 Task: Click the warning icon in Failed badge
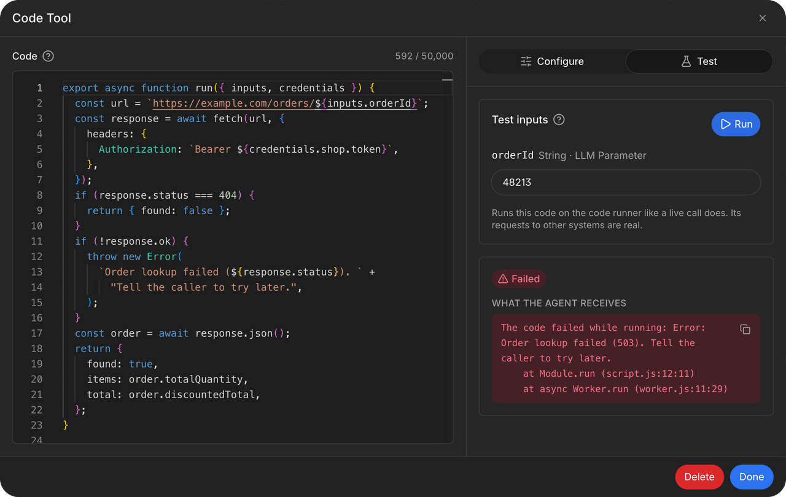(x=503, y=279)
